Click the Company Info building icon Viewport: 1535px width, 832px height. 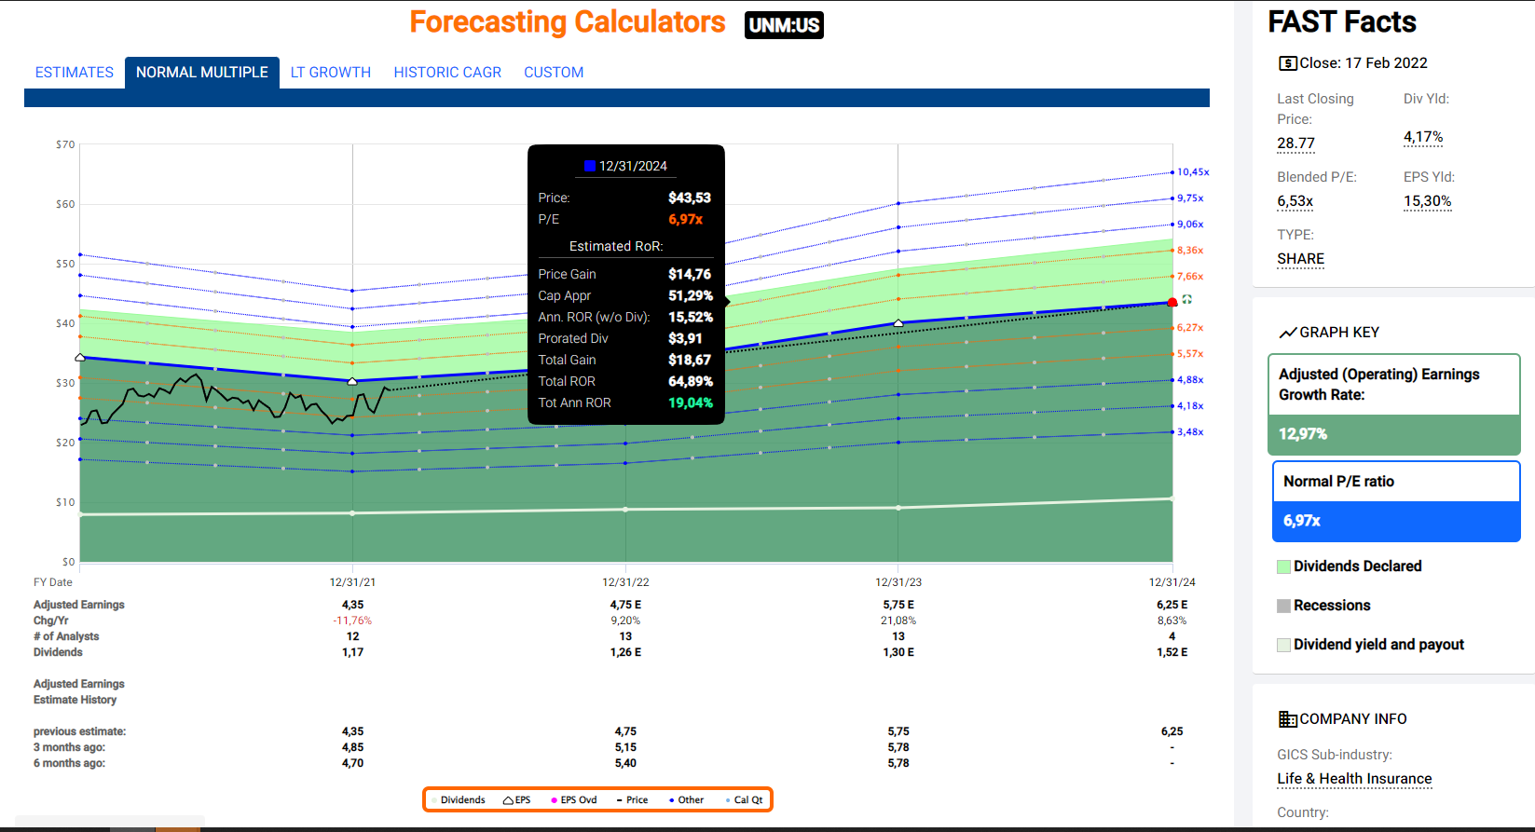[x=1287, y=719]
